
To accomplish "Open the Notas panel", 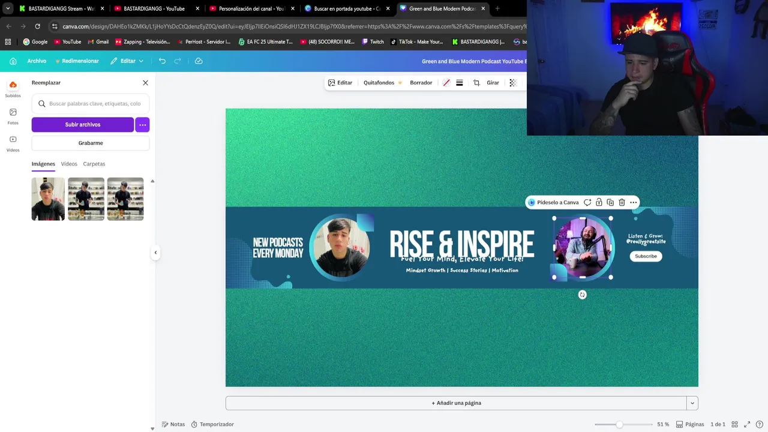I will [x=173, y=424].
